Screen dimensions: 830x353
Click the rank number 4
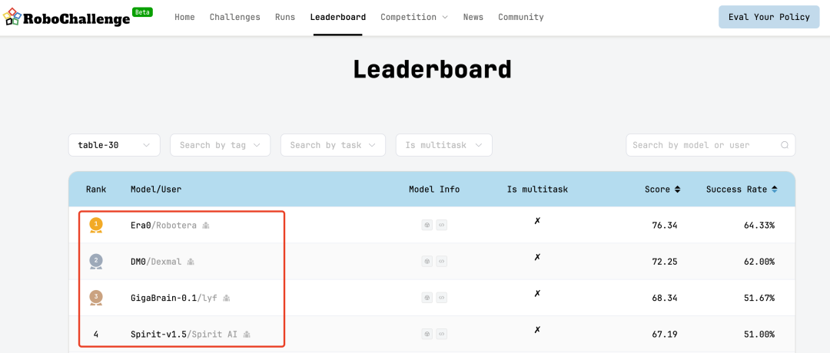pos(96,334)
